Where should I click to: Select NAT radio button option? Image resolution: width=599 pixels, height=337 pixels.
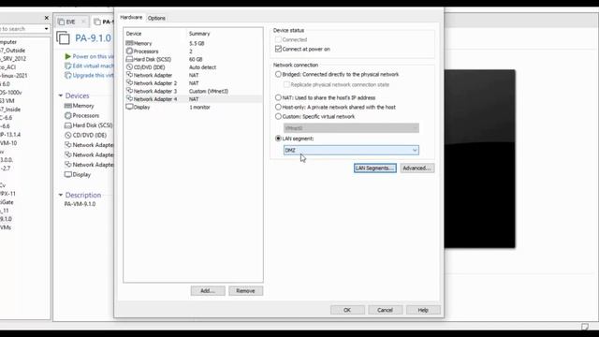[x=278, y=97]
